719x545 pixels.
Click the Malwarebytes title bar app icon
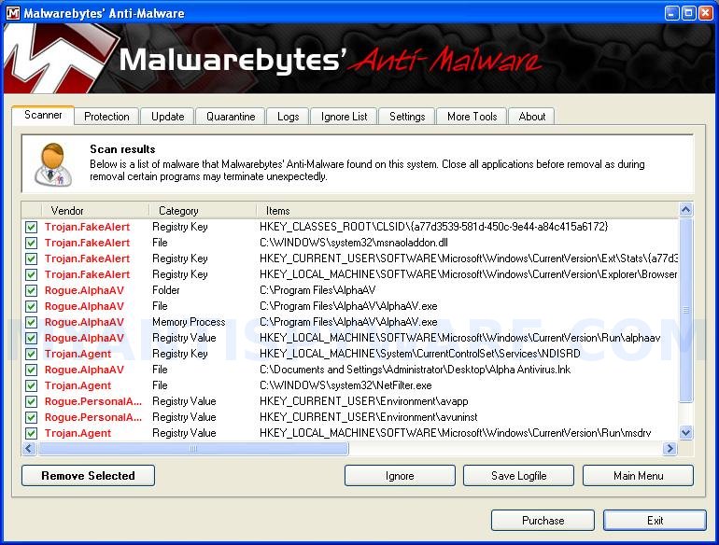13,13
